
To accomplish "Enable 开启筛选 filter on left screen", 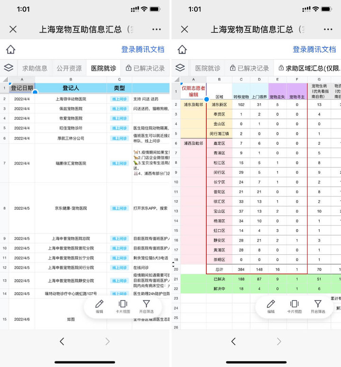I will pyautogui.click(x=146, y=306).
